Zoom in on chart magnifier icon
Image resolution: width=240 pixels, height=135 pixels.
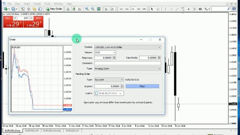pyautogui.click(x=87, y=9)
